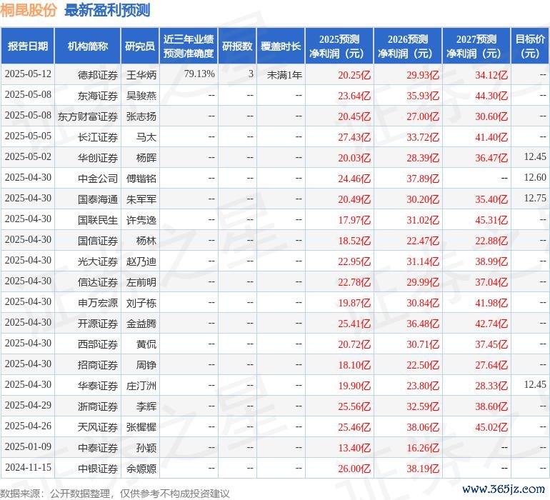Click the 覆盖时长 column header

click(281, 46)
